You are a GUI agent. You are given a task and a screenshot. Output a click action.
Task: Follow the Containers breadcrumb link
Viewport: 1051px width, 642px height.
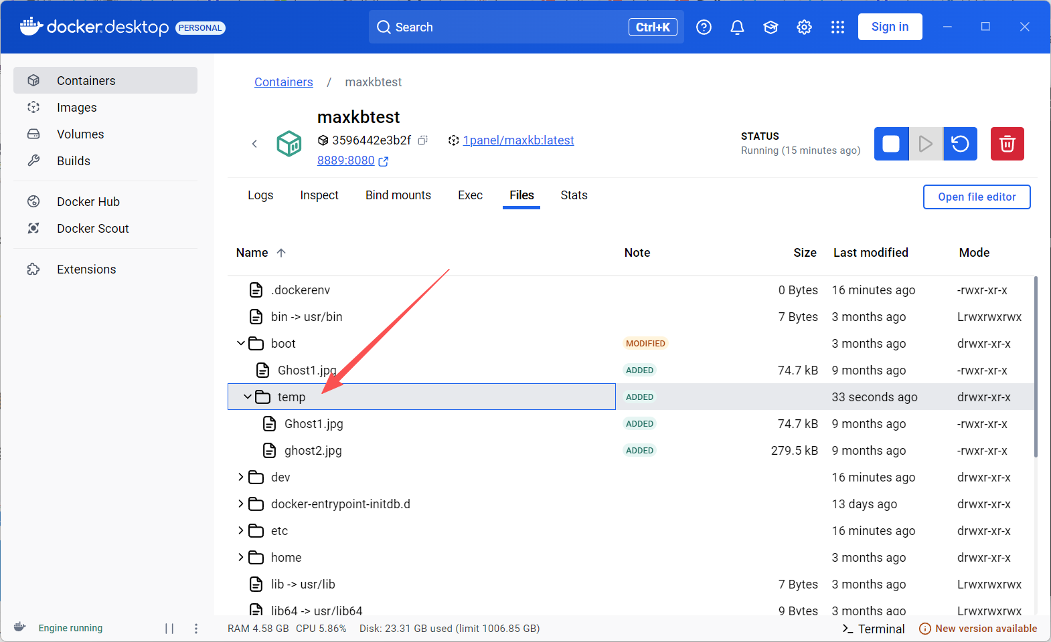283,82
